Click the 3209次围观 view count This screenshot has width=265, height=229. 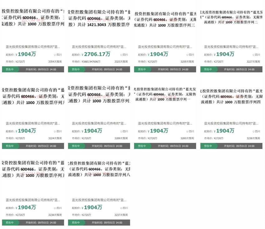121,138
